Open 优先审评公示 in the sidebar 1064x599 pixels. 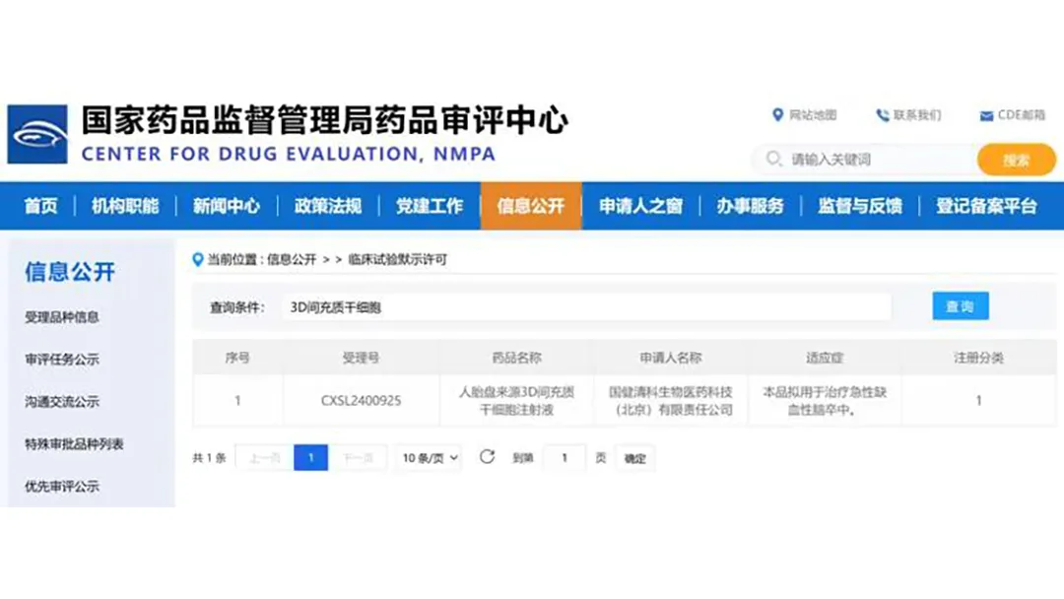click(62, 486)
